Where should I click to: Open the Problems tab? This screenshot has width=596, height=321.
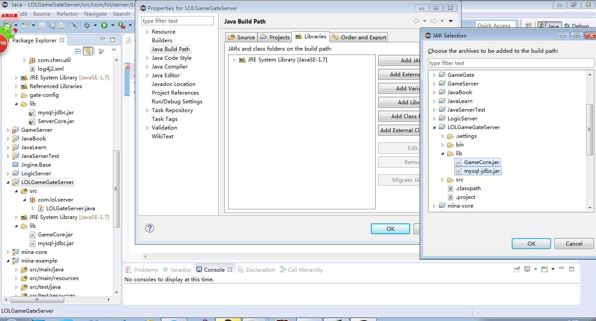(141, 270)
